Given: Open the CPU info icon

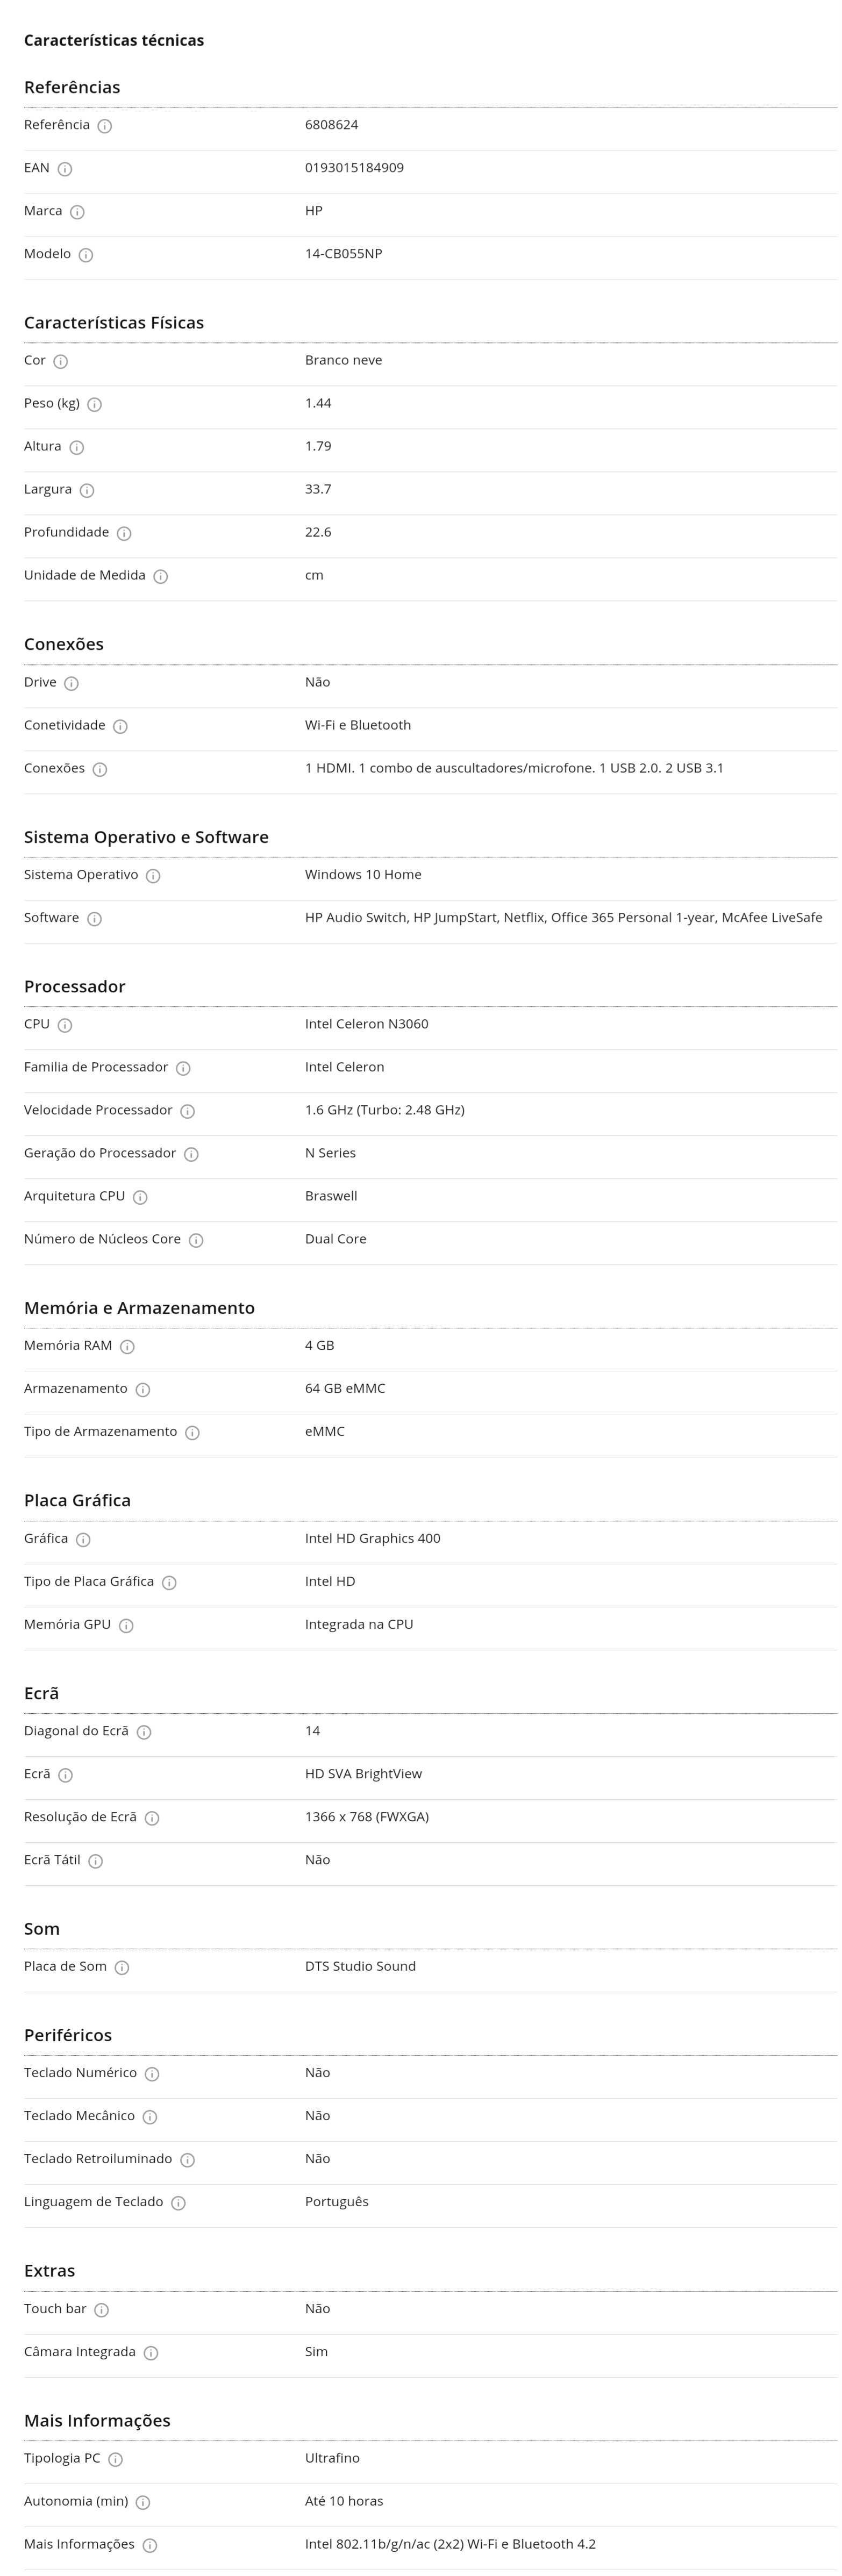Looking at the screenshot, I should click(x=65, y=1026).
